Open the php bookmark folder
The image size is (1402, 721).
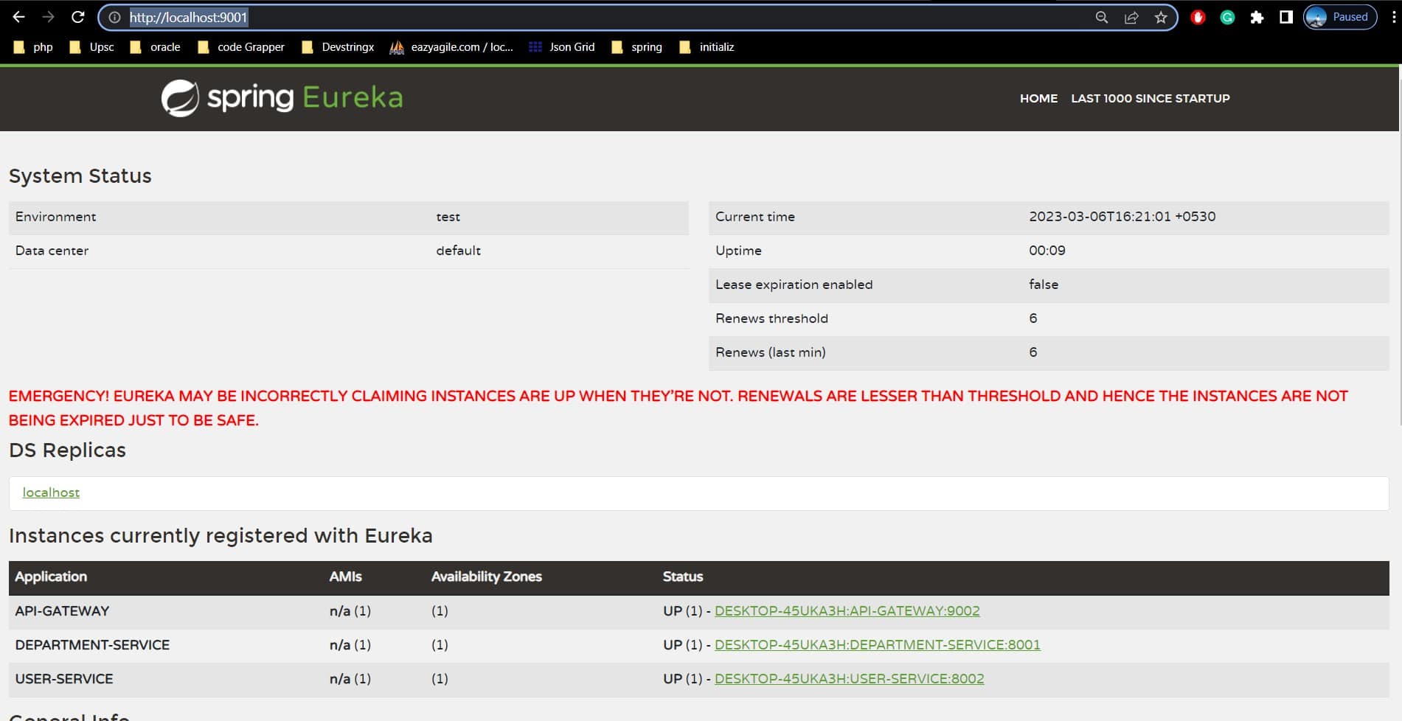(x=34, y=47)
